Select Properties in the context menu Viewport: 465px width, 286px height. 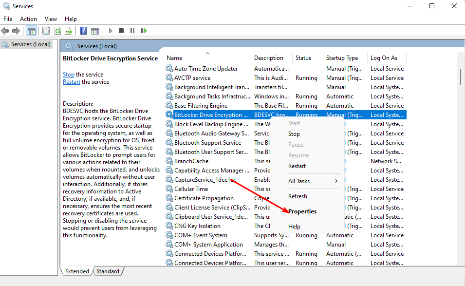coord(307,211)
